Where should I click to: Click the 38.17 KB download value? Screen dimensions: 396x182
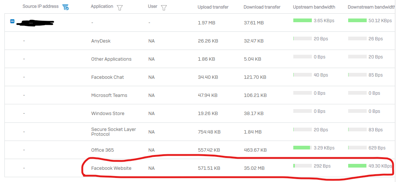click(x=254, y=114)
